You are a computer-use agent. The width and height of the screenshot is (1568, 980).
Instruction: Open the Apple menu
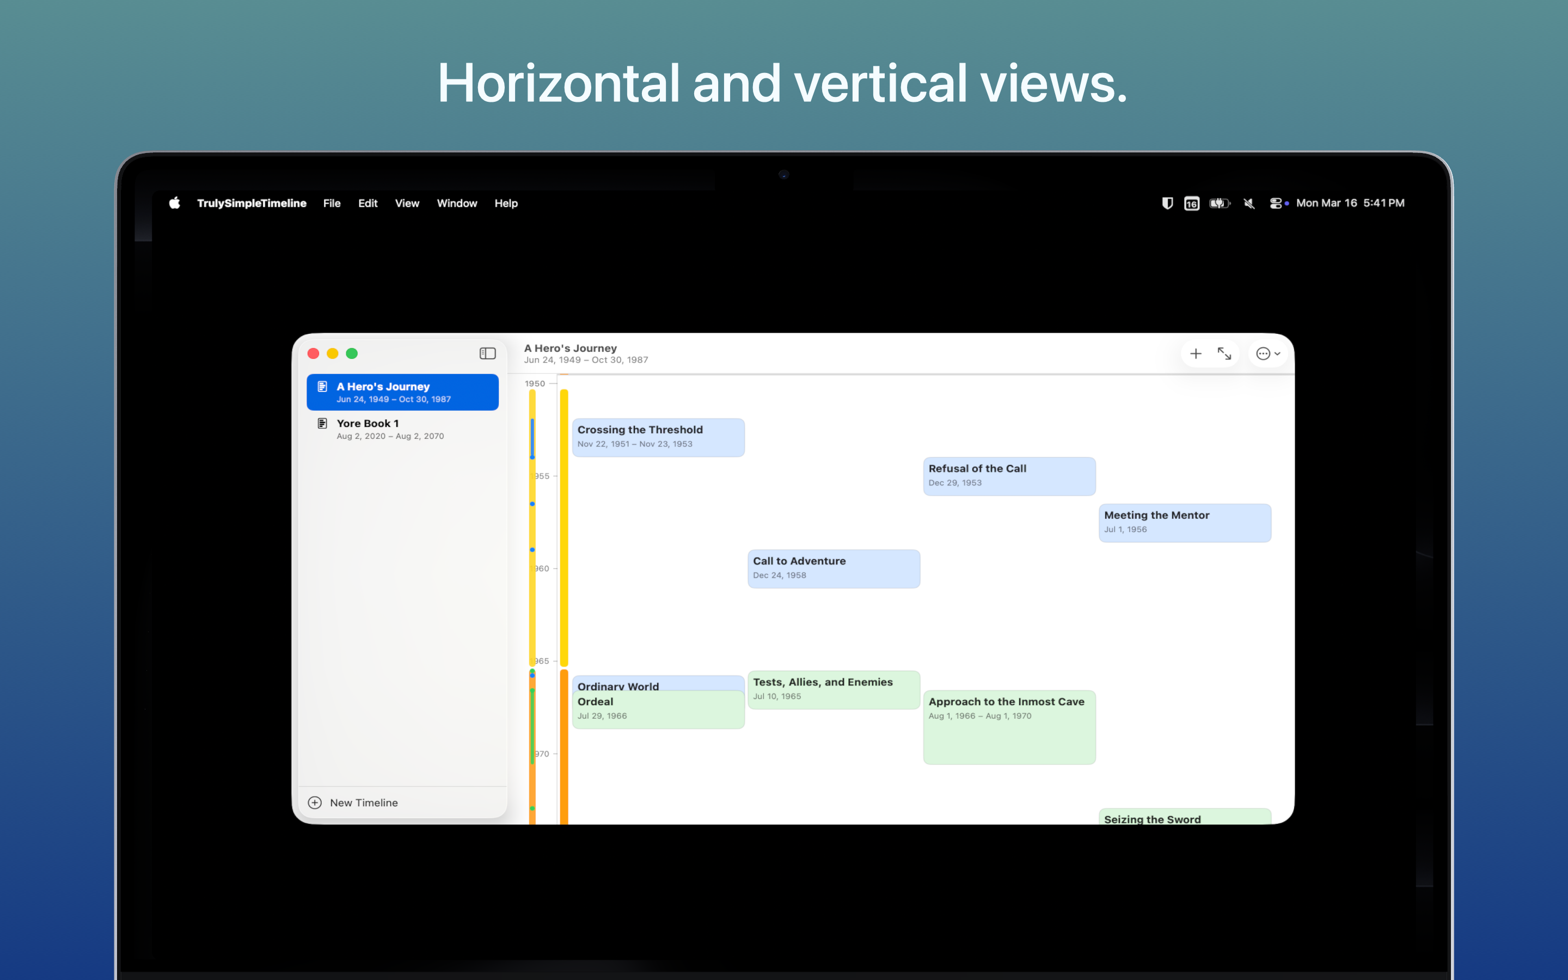pyautogui.click(x=174, y=203)
